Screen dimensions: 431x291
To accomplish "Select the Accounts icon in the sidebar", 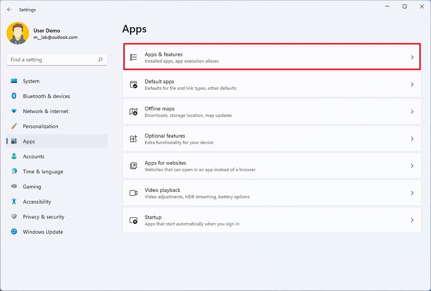I will 14,156.
